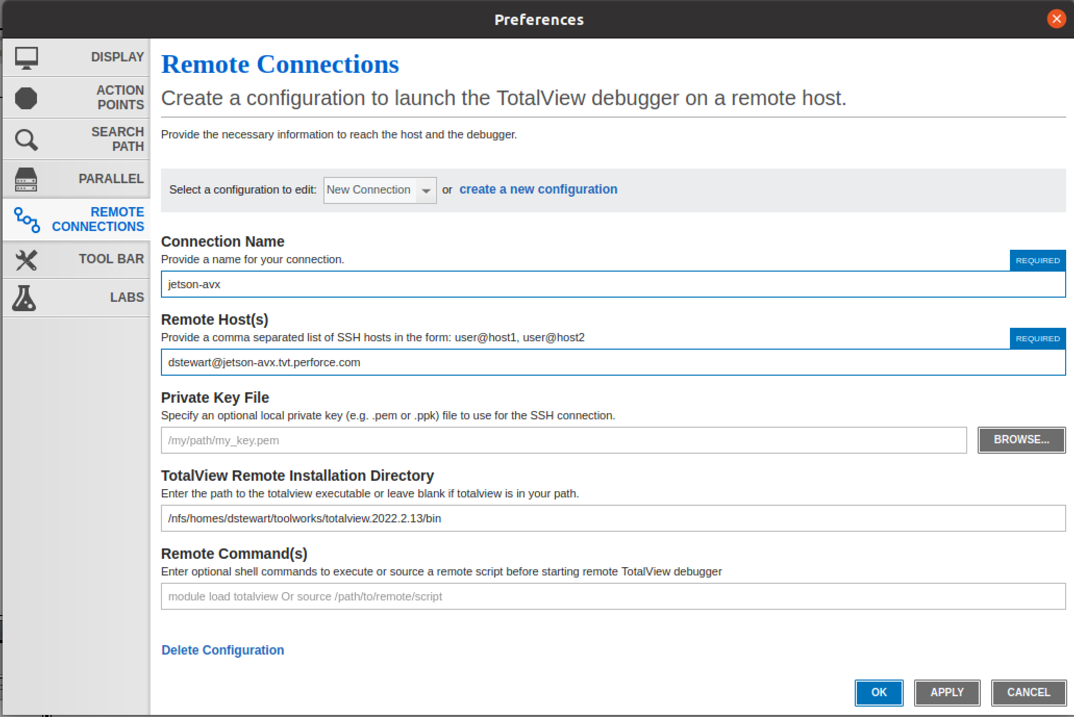1074x717 pixels.
Task: Click the create a new configuration link
Action: (538, 189)
